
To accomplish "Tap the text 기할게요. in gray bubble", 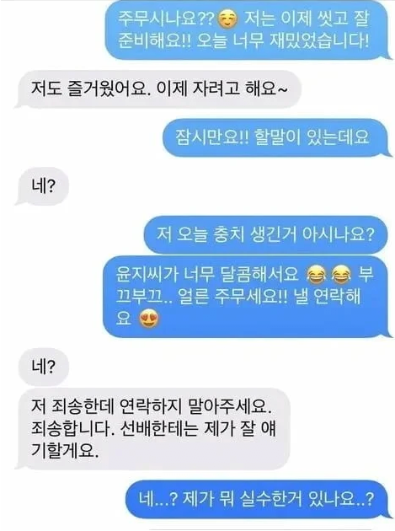I will point(65,450).
